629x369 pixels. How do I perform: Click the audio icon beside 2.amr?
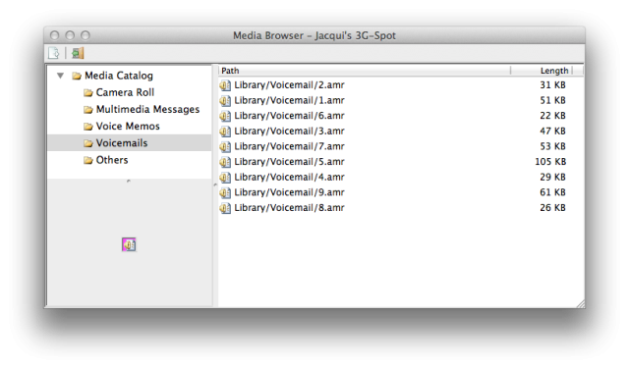(x=225, y=85)
